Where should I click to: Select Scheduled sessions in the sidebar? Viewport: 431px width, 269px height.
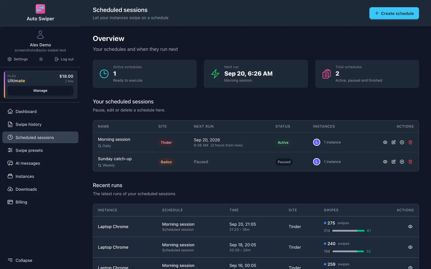point(40,137)
